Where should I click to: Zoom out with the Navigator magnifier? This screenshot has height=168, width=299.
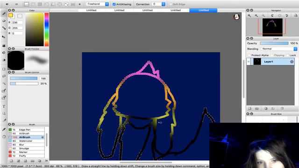pyautogui.click(x=256, y=15)
